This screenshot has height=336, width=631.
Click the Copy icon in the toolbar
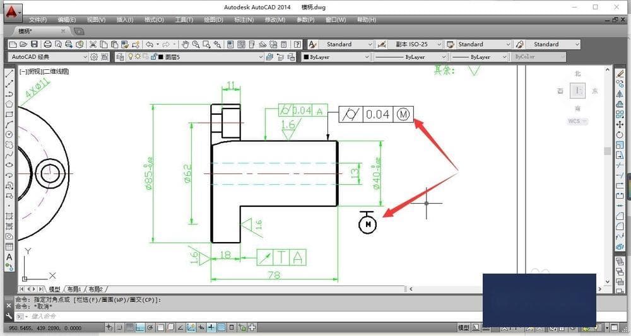104,44
